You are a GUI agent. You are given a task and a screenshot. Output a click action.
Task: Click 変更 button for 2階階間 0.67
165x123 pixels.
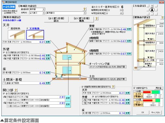(129, 41)
